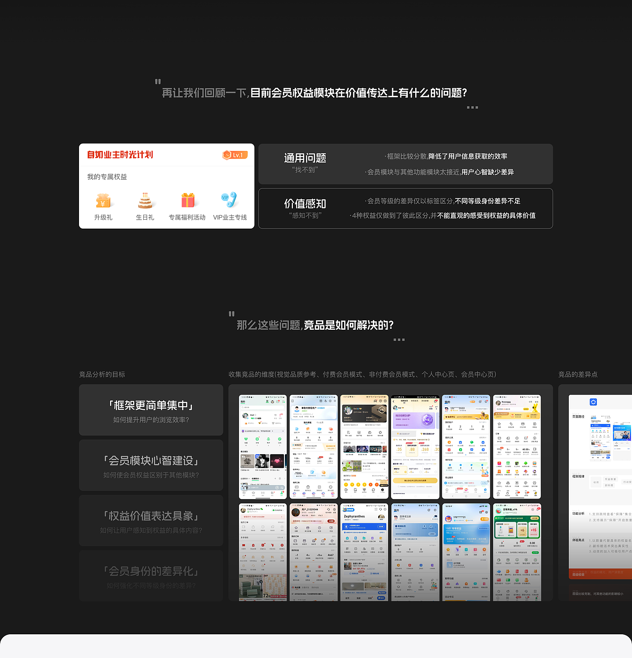Click the 通用问题 panel
Image resolution: width=632 pixels, height=658 pixels.
(406, 164)
